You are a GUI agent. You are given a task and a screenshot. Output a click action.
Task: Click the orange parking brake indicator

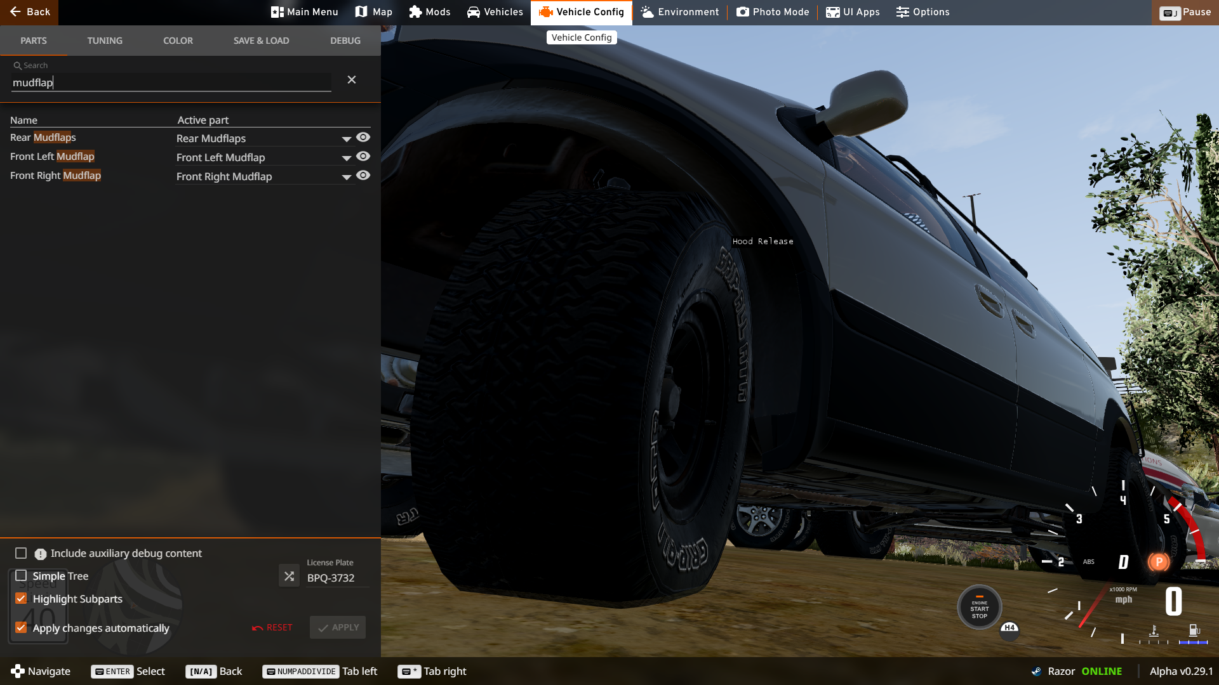[x=1158, y=562]
